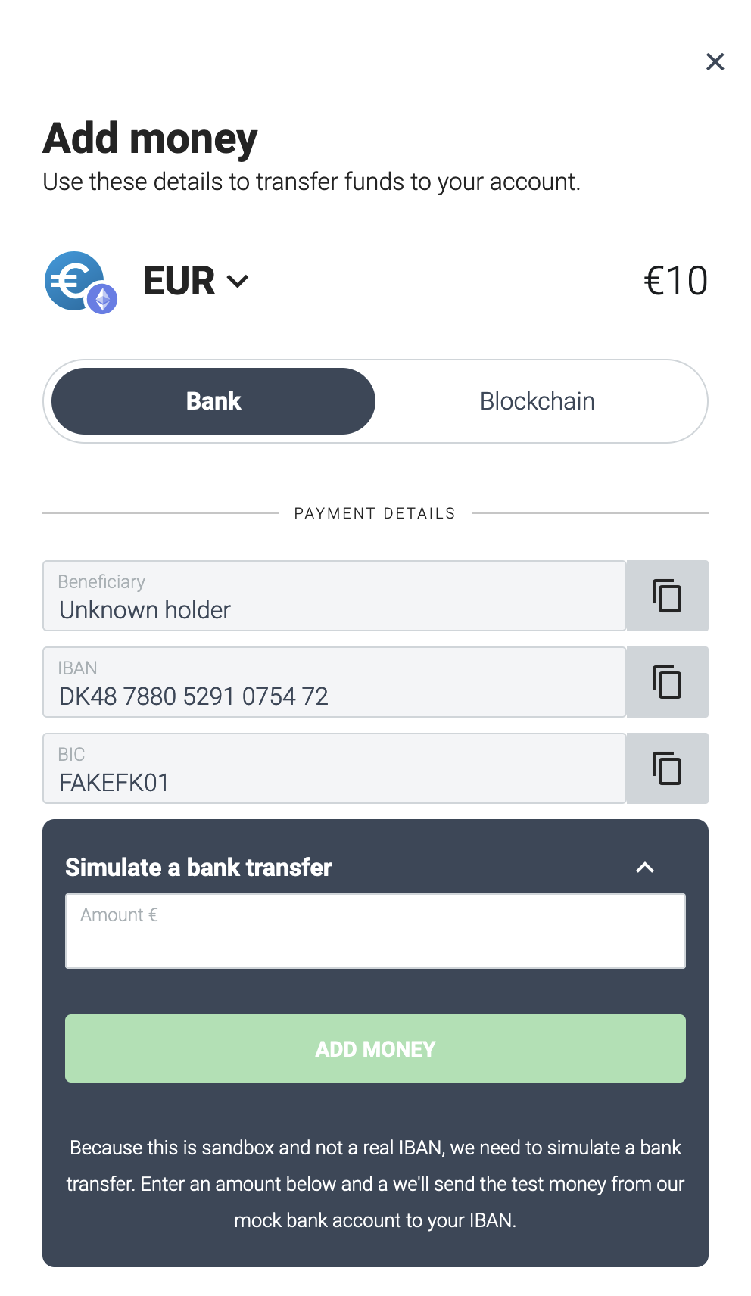Click the Simulate a bank transfer heading

[198, 868]
